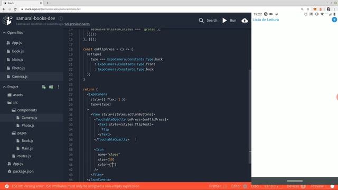Click Prettier in status bar
Screen dimensions: 338x190
click(215, 186)
